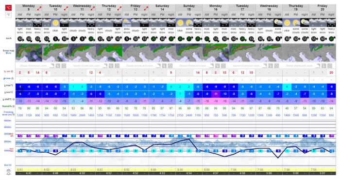Select the Saturday 14 day header
The width and height of the screenshot is (340, 180).
click(162, 8)
